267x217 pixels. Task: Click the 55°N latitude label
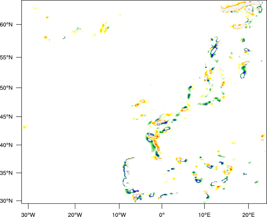(x=6, y=57)
